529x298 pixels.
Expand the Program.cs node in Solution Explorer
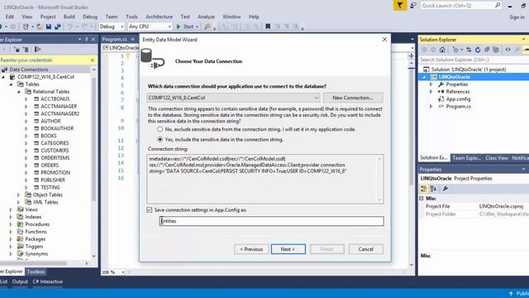coord(431,106)
